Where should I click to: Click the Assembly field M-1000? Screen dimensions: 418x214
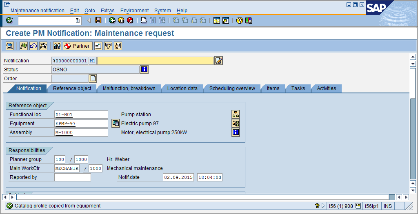pos(81,132)
